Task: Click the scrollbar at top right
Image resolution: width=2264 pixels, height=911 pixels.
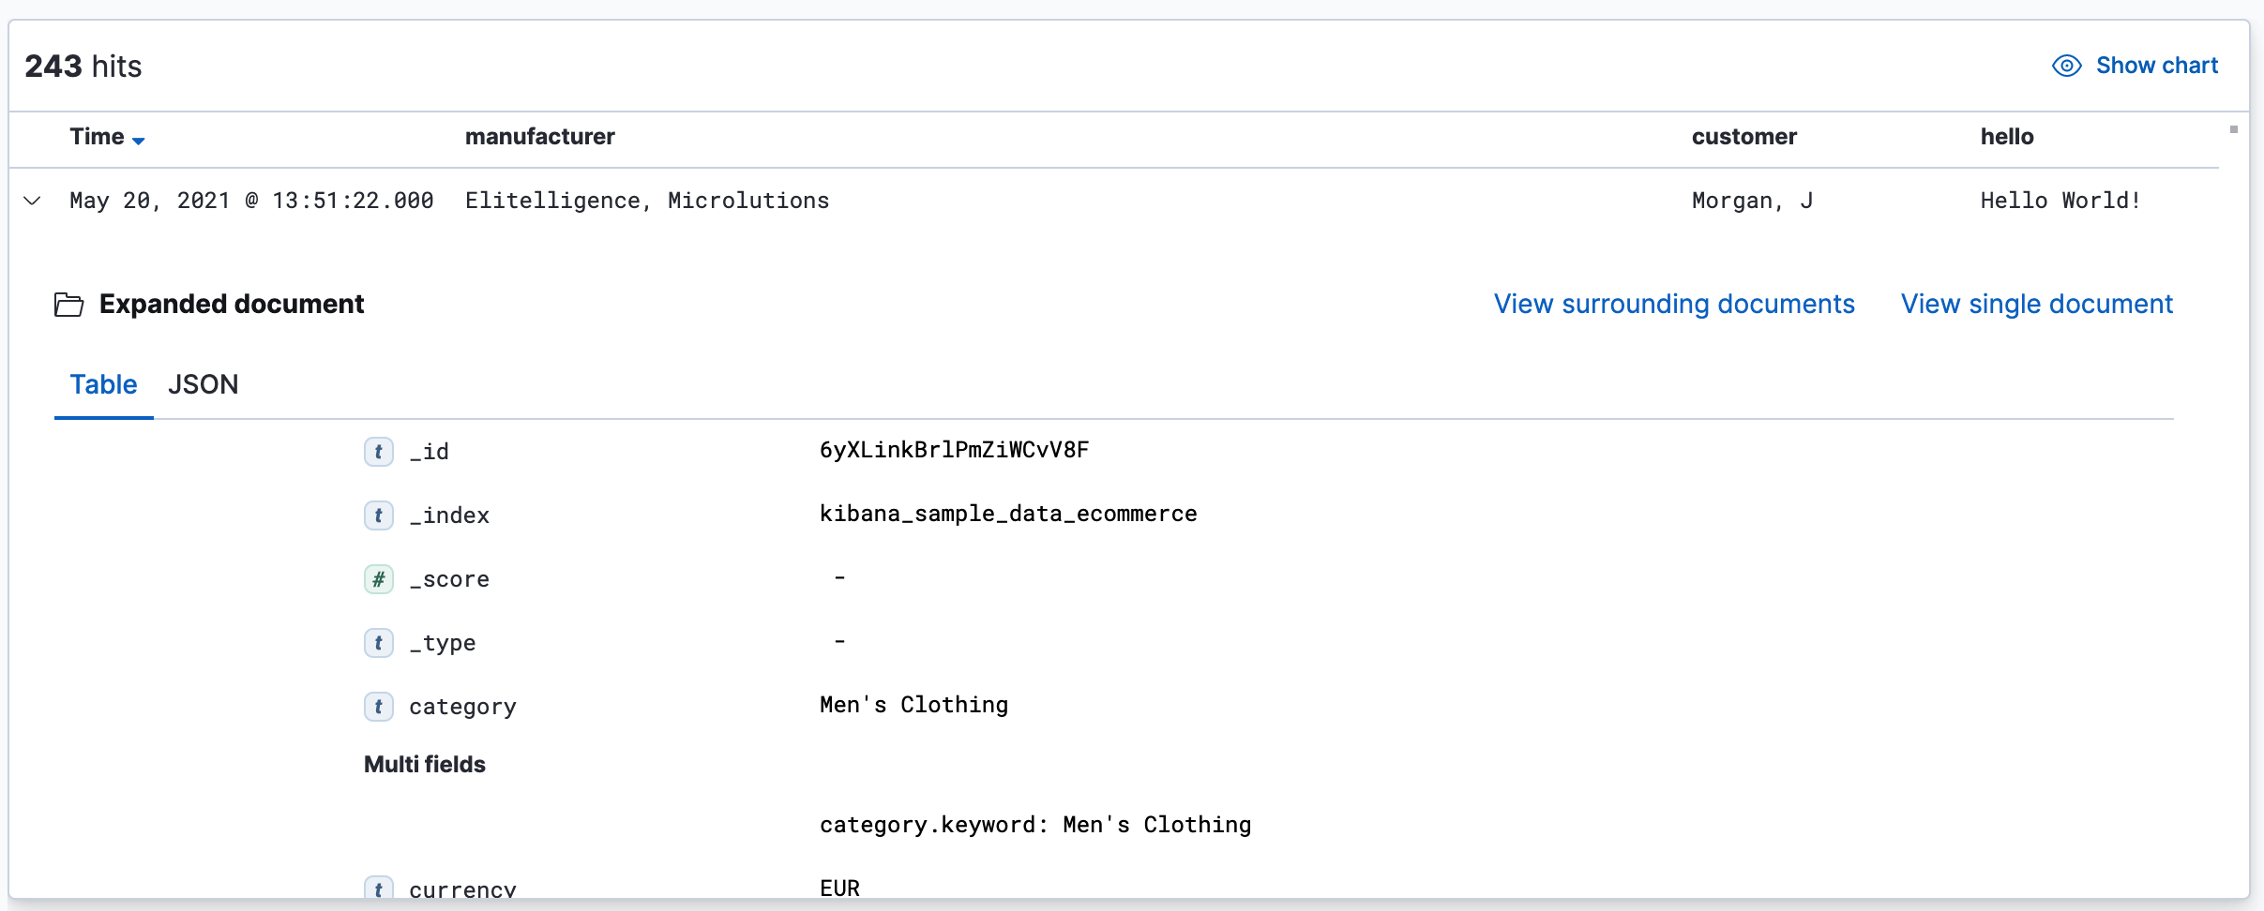Action: pyautogui.click(x=2235, y=129)
